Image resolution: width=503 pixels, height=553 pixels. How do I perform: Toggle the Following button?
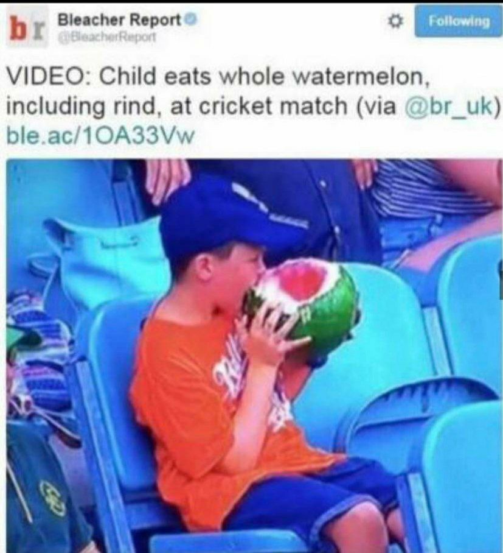click(458, 21)
